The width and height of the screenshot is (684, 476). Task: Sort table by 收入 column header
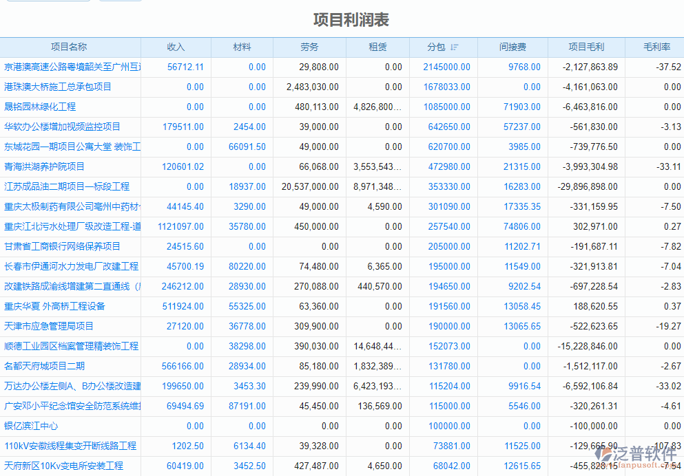pyautogui.click(x=176, y=47)
